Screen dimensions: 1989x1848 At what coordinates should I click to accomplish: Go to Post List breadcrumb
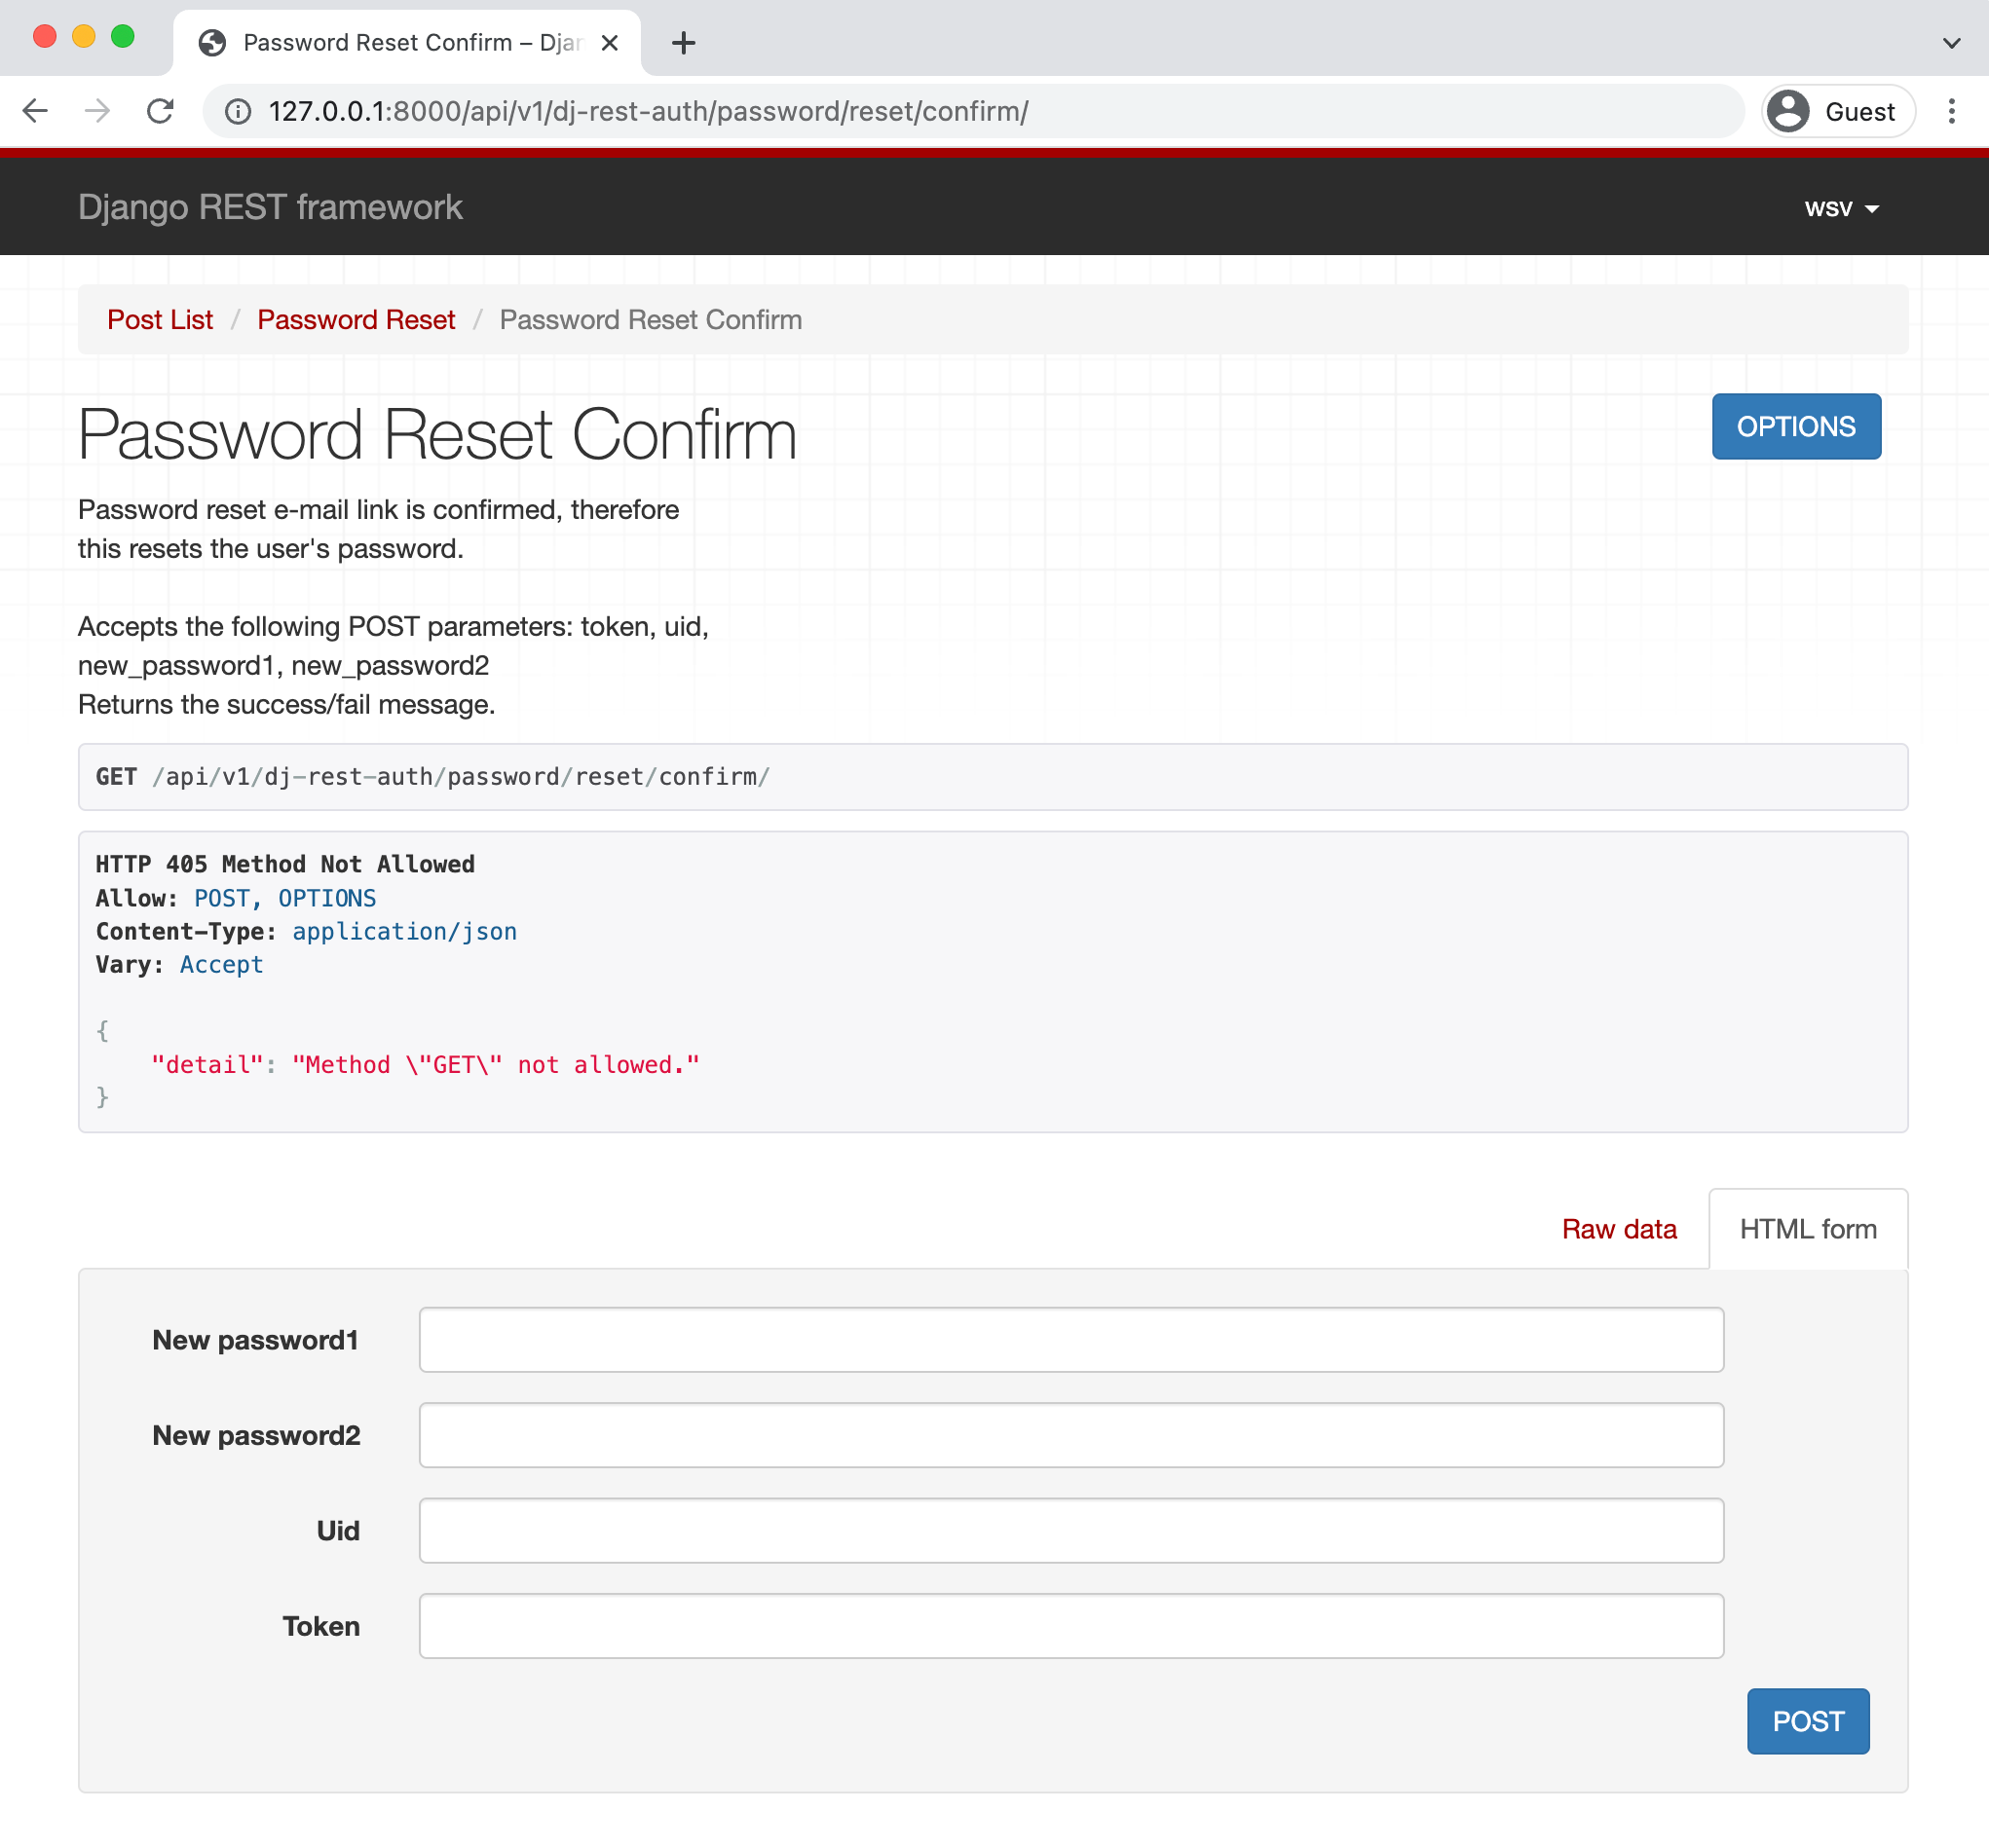(160, 319)
